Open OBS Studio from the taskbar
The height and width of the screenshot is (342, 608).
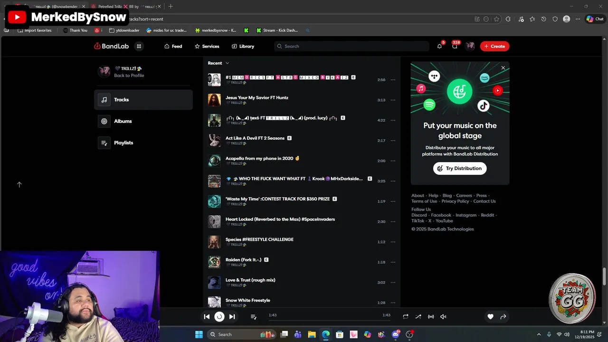pyautogui.click(x=409, y=334)
